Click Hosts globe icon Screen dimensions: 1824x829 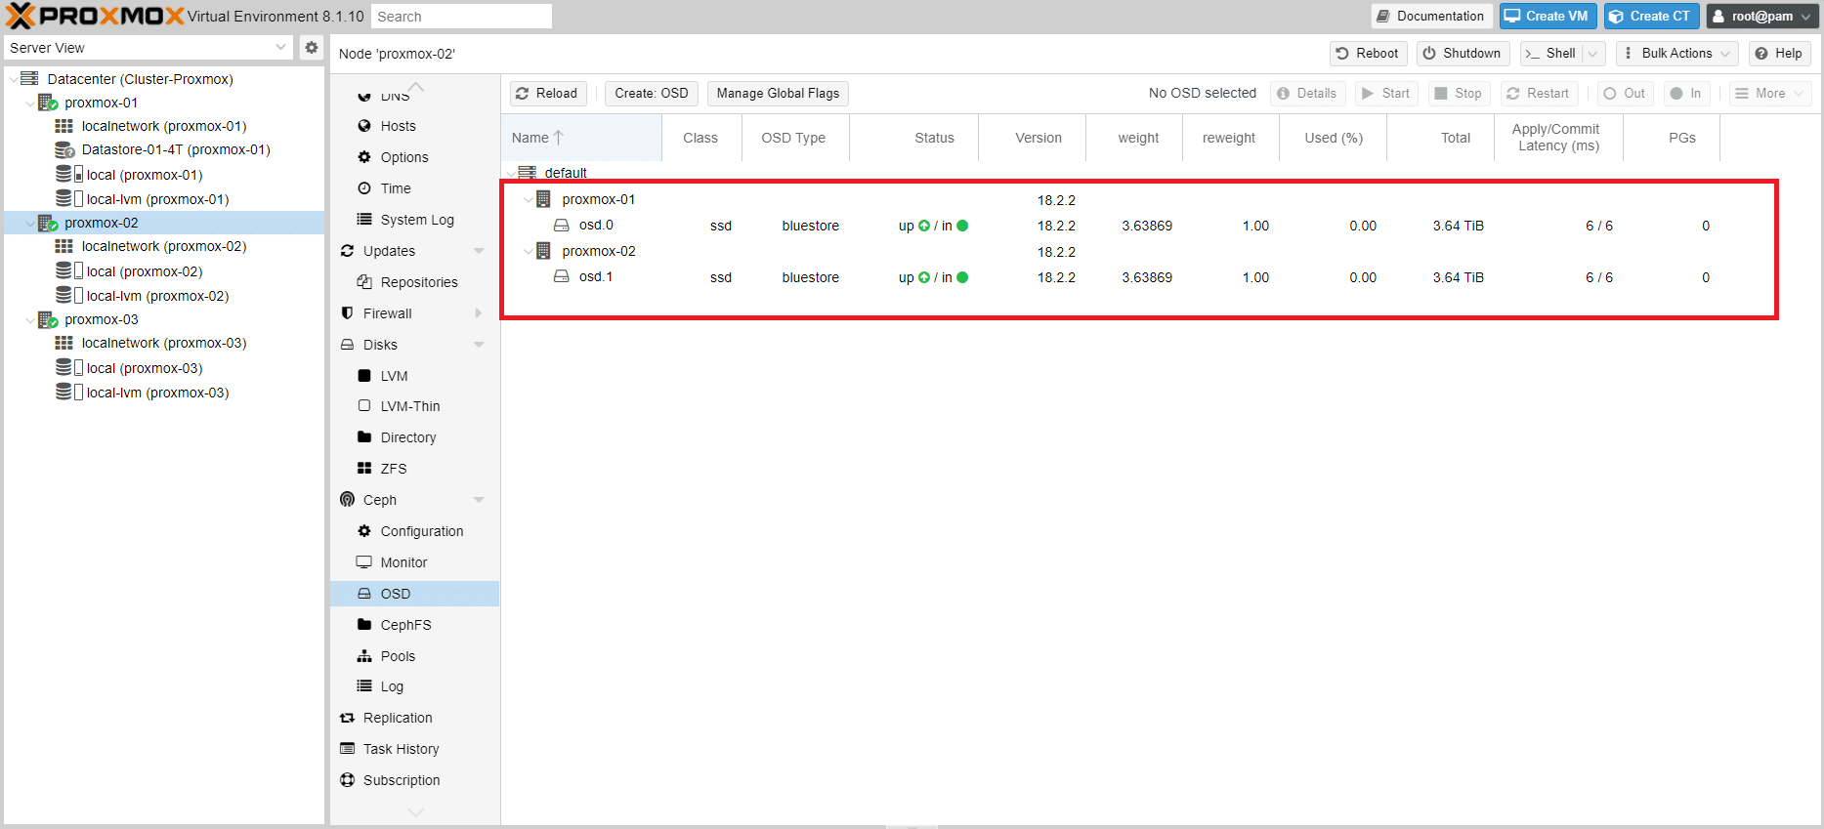(364, 126)
